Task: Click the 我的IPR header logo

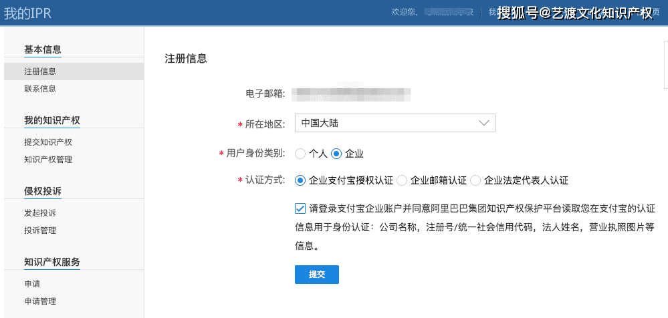Action: [x=27, y=13]
